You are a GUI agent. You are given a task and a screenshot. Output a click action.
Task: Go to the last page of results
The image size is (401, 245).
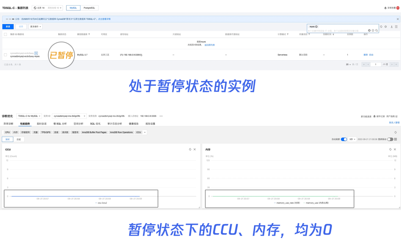click(x=396, y=65)
